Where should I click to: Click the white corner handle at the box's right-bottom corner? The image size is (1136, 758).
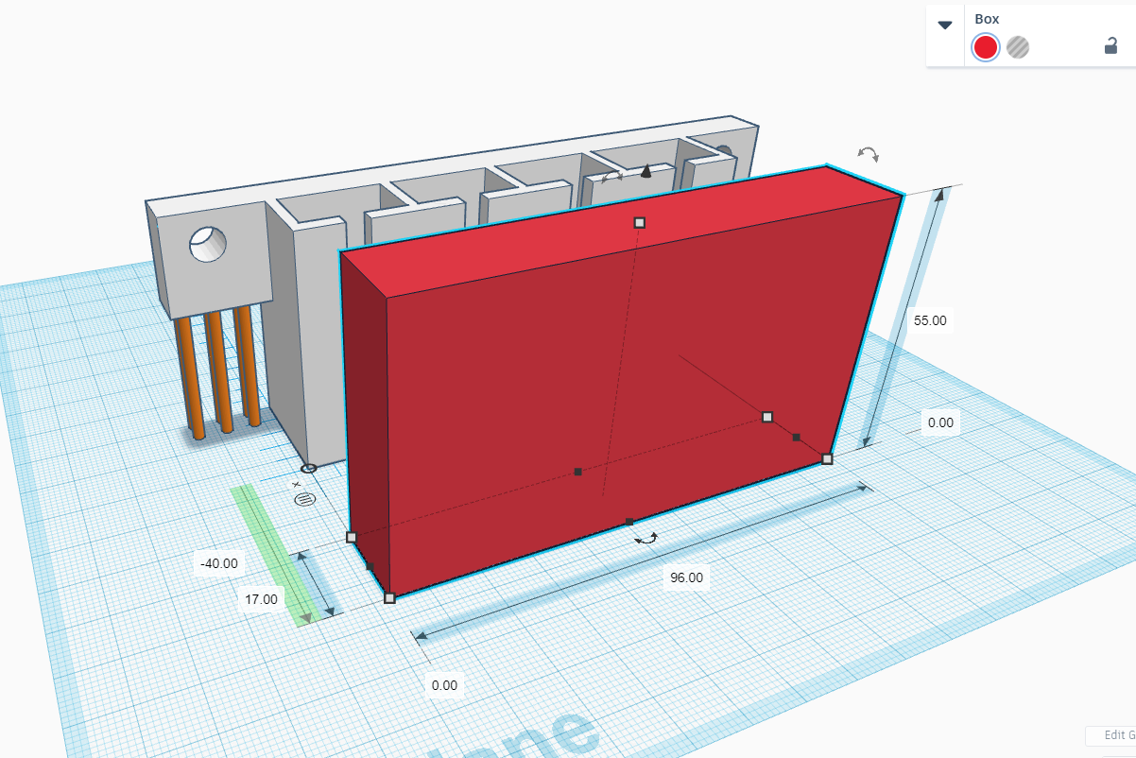click(827, 458)
